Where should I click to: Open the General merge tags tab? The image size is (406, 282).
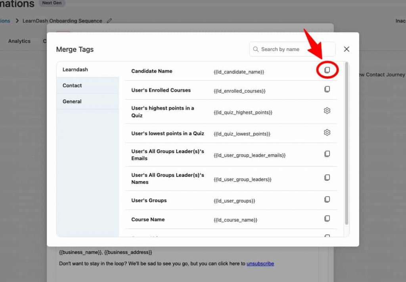(88, 102)
